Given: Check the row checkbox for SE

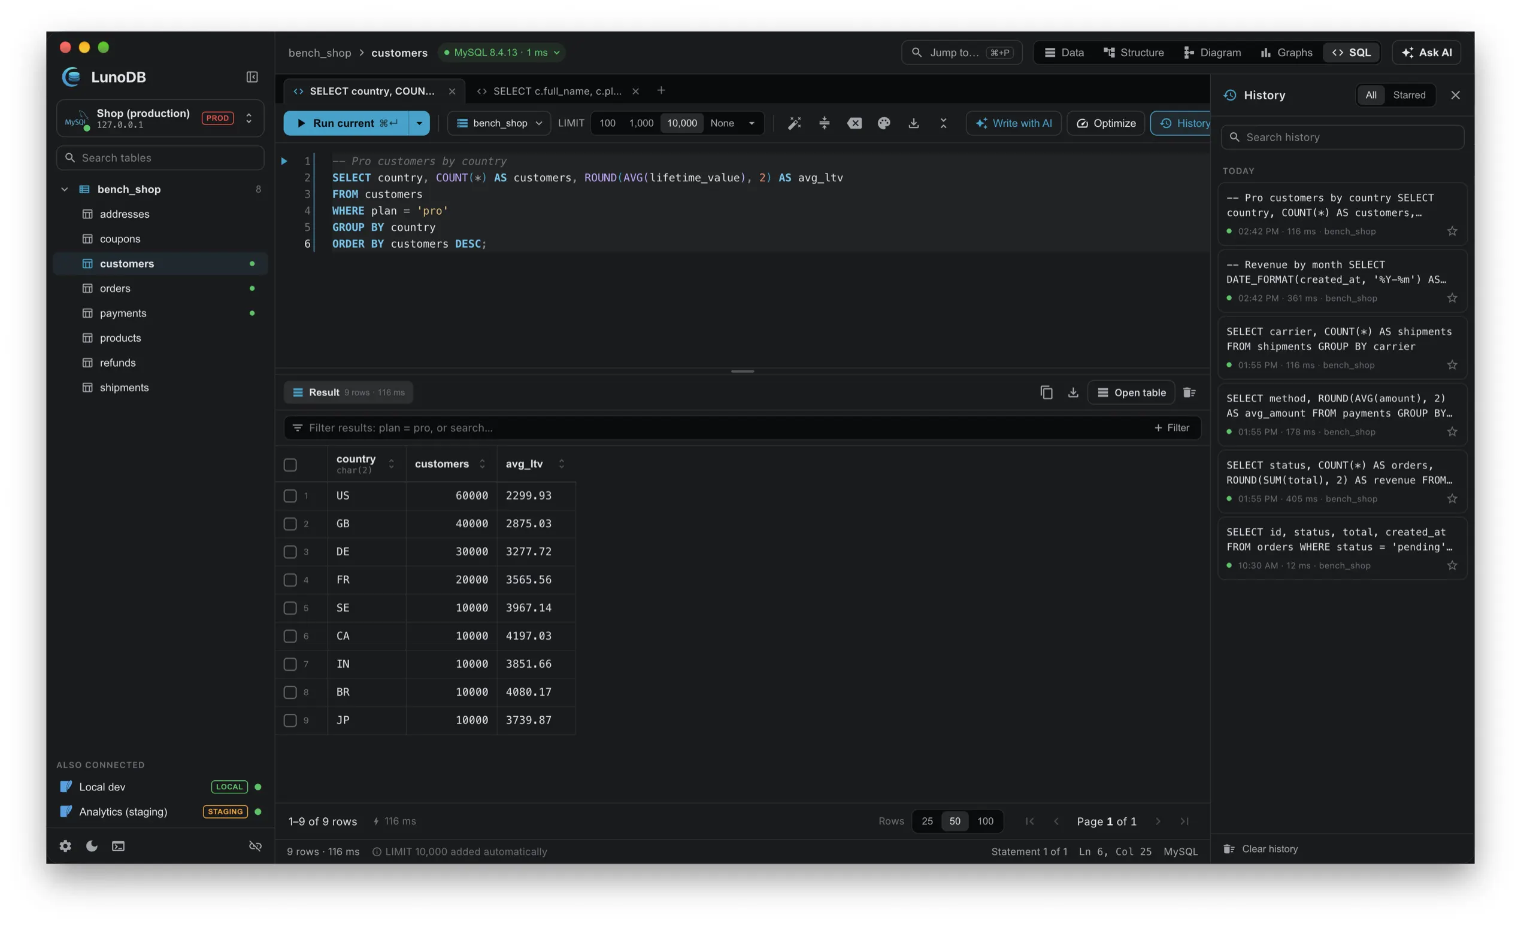Looking at the screenshot, I should click(x=290, y=608).
